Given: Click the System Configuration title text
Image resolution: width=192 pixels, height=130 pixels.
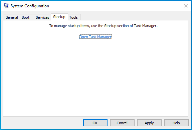Looking at the screenshot, I should (30, 6).
